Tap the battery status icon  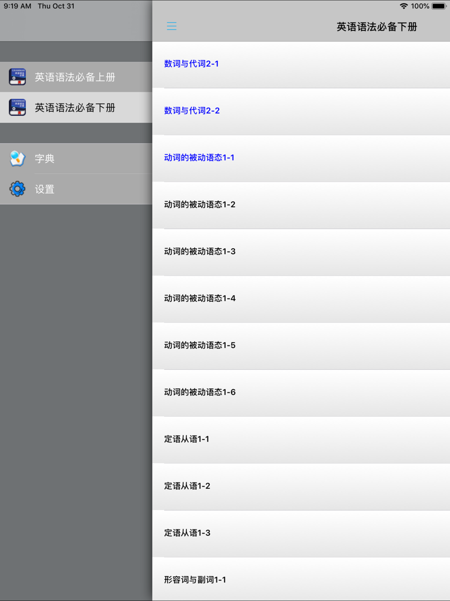pos(439,6)
